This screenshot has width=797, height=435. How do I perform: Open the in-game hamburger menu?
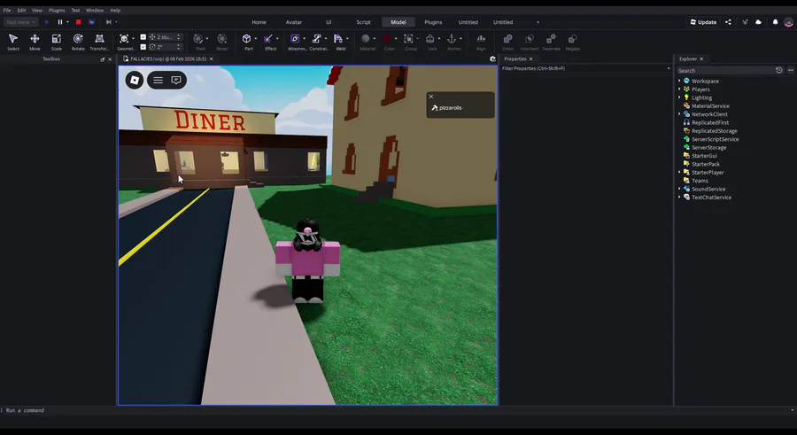click(x=159, y=80)
